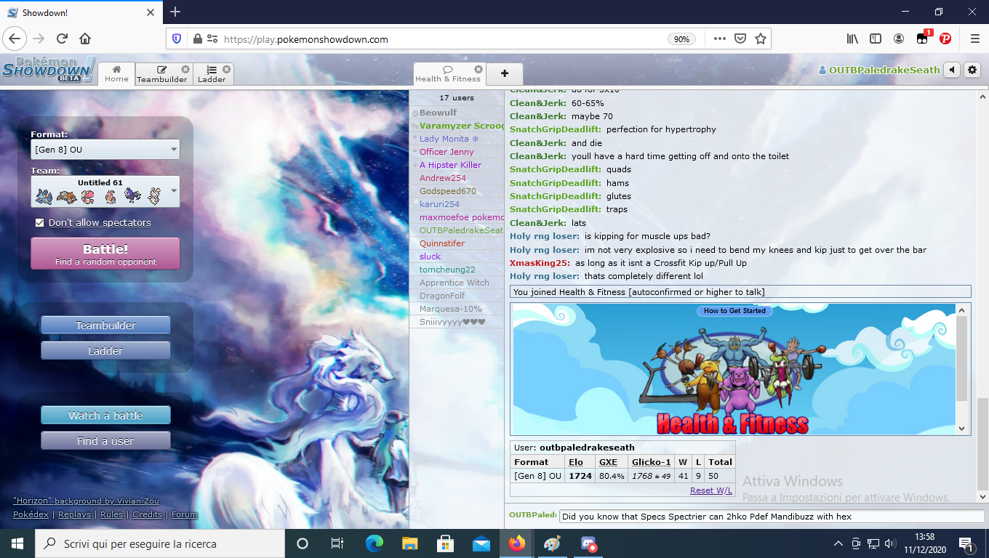Screen dimensions: 989x558
Task: Open page actions three-dot menu
Action: point(719,39)
